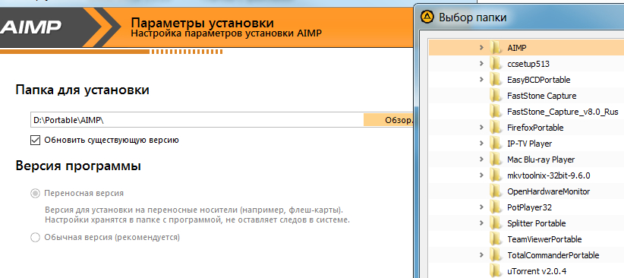Click the uTorrent v2.0.4 folder icon
This screenshot has height=278, width=624.
click(496, 271)
